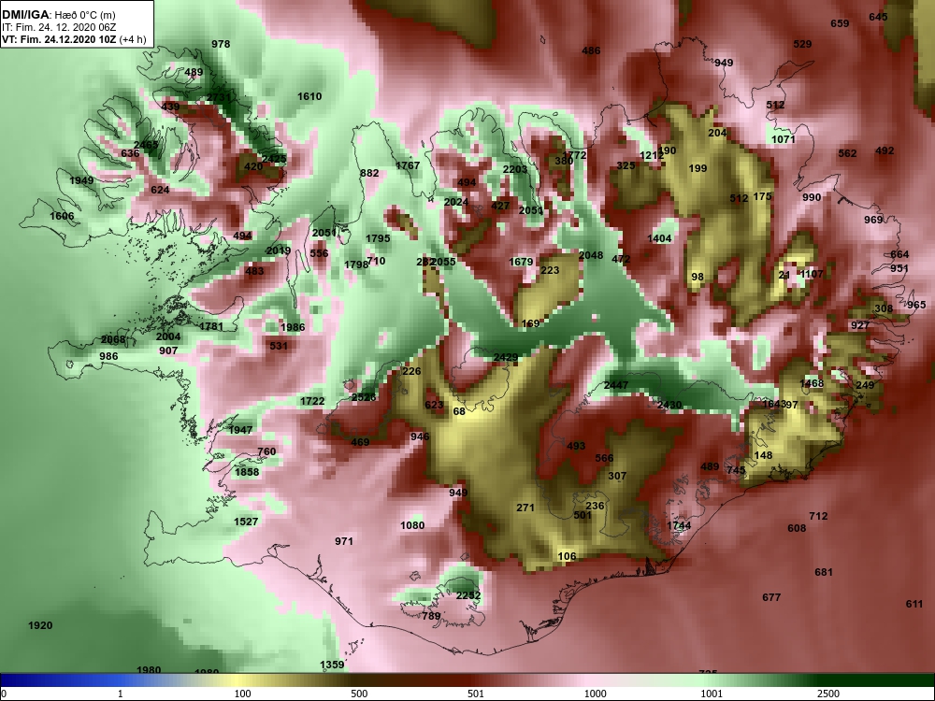Click the map value '882'
This screenshot has height=701, width=935.
(x=369, y=174)
